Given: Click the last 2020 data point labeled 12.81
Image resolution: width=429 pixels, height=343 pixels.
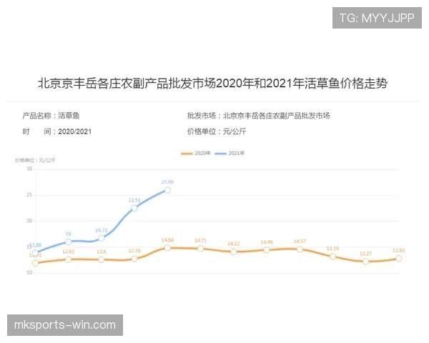Looking at the screenshot, I should pyautogui.click(x=399, y=259).
